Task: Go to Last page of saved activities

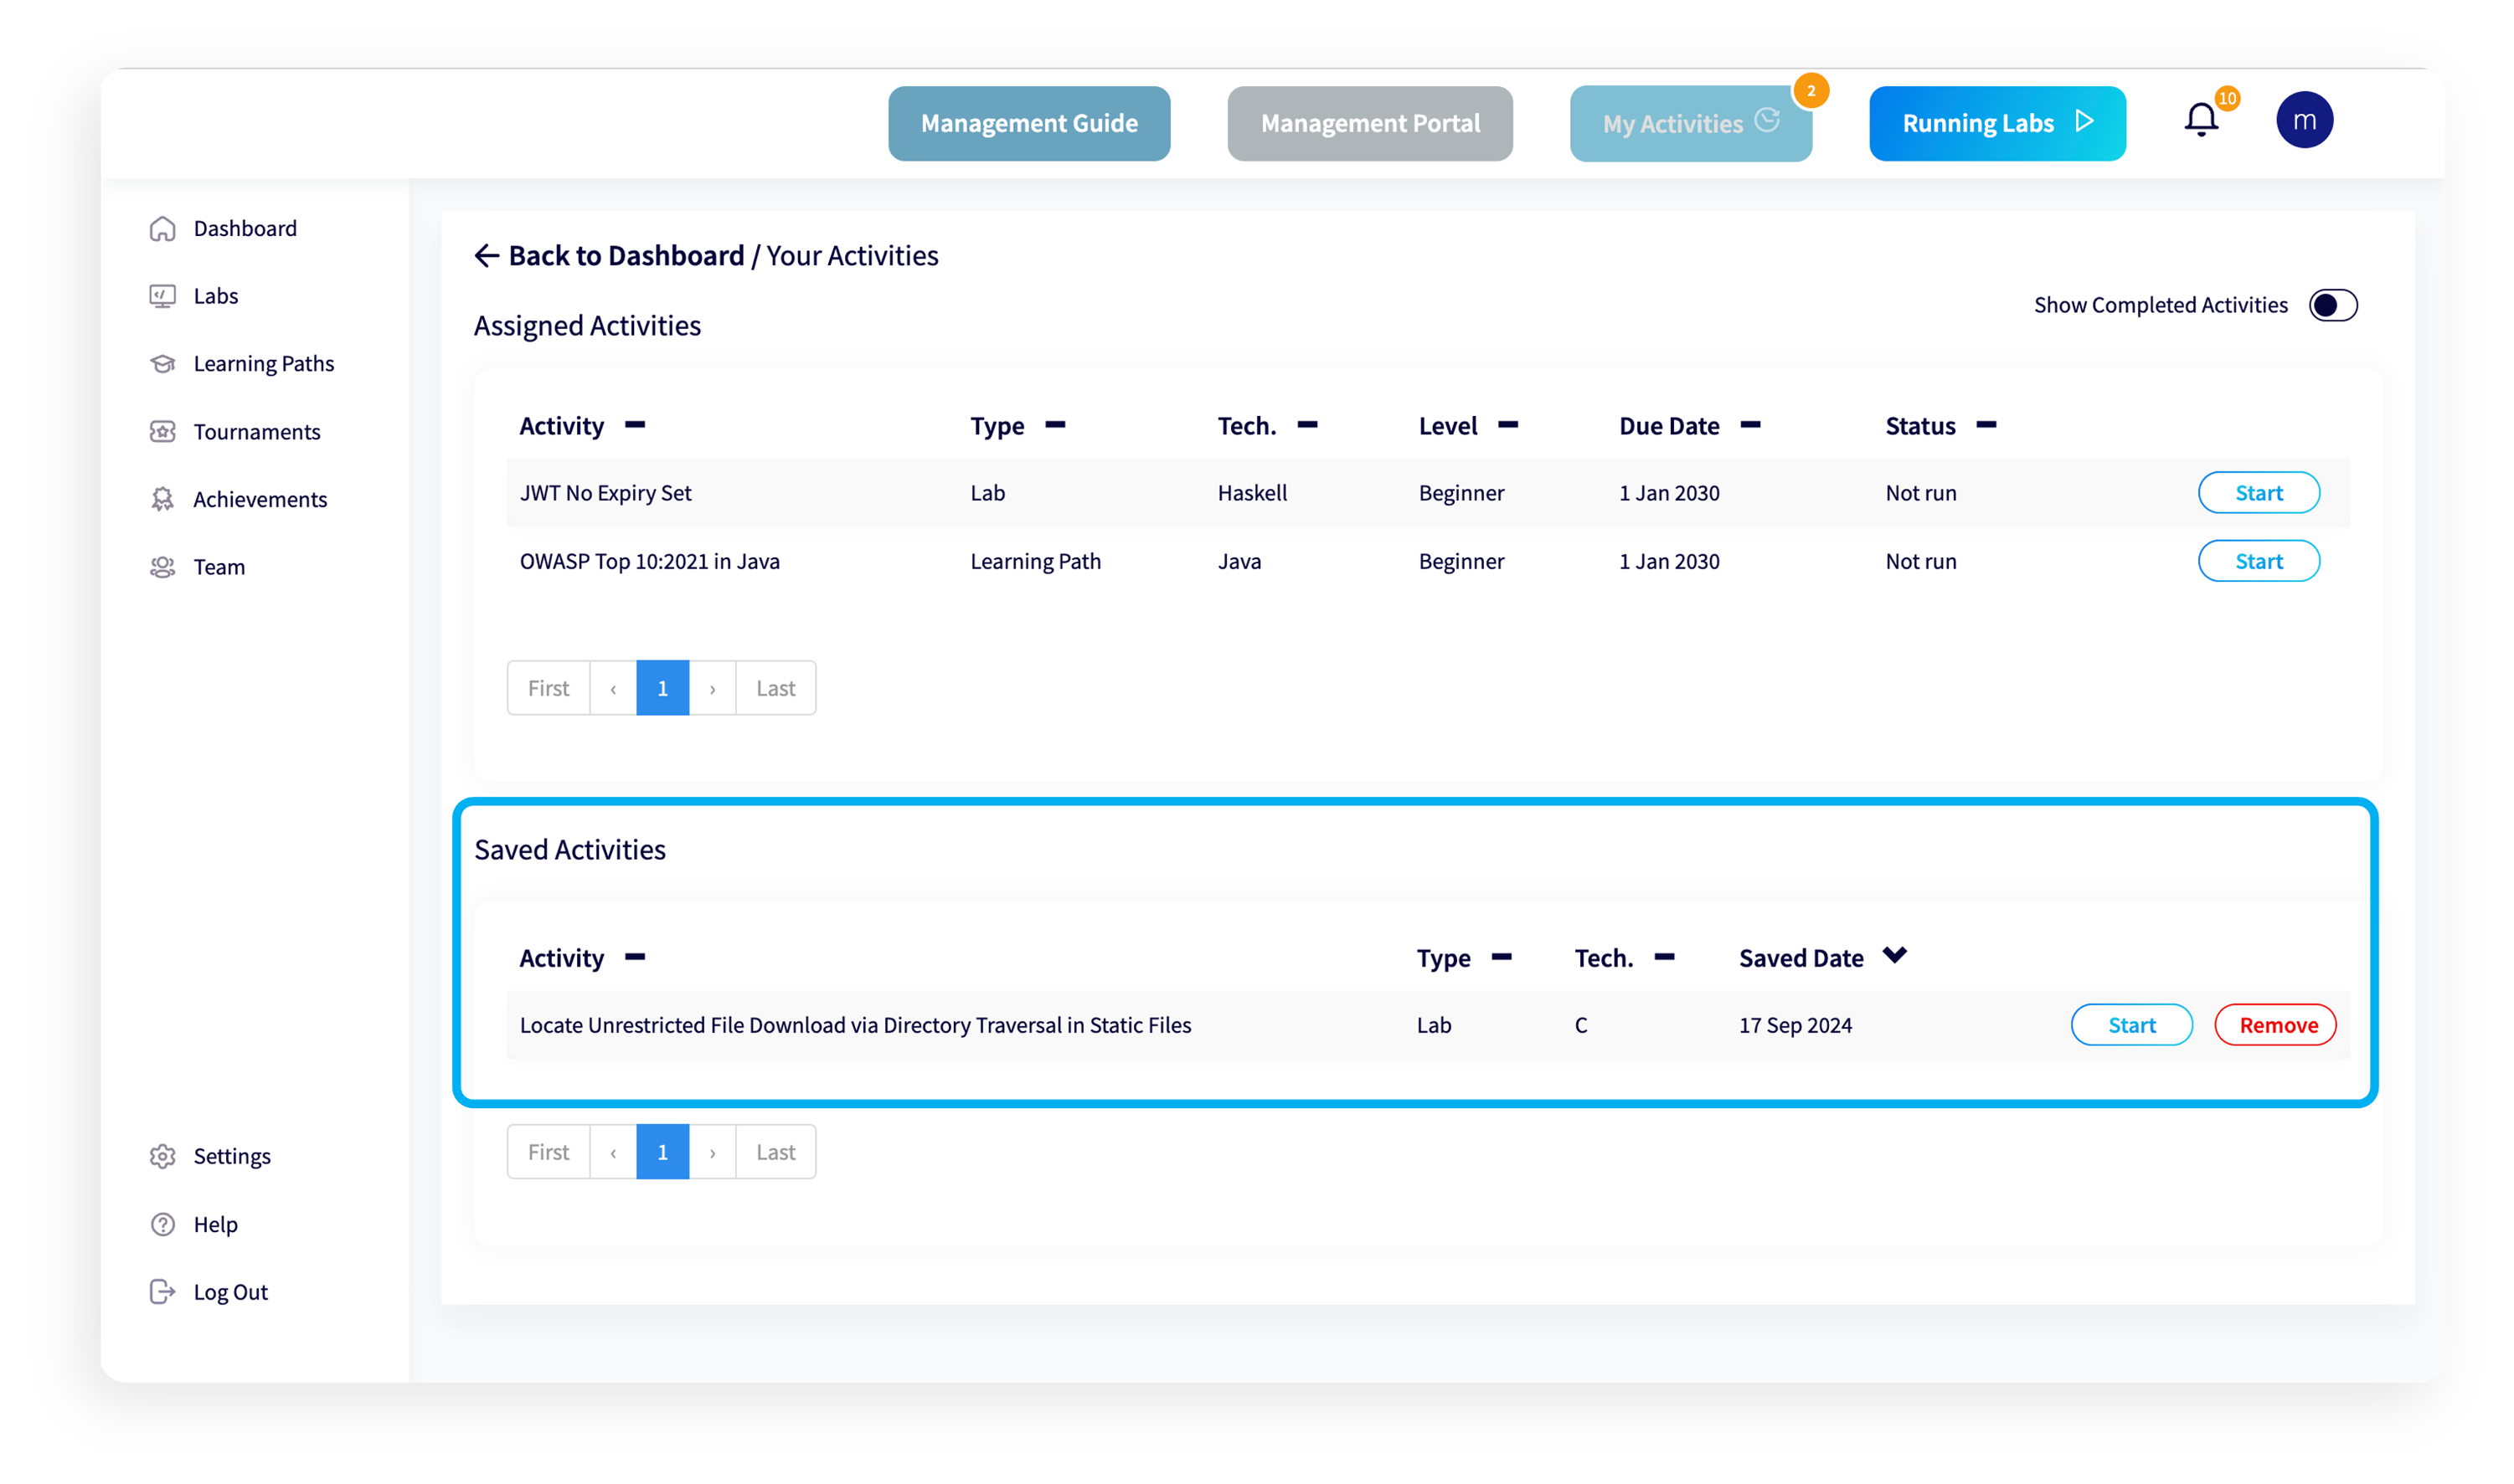Action: click(775, 1152)
